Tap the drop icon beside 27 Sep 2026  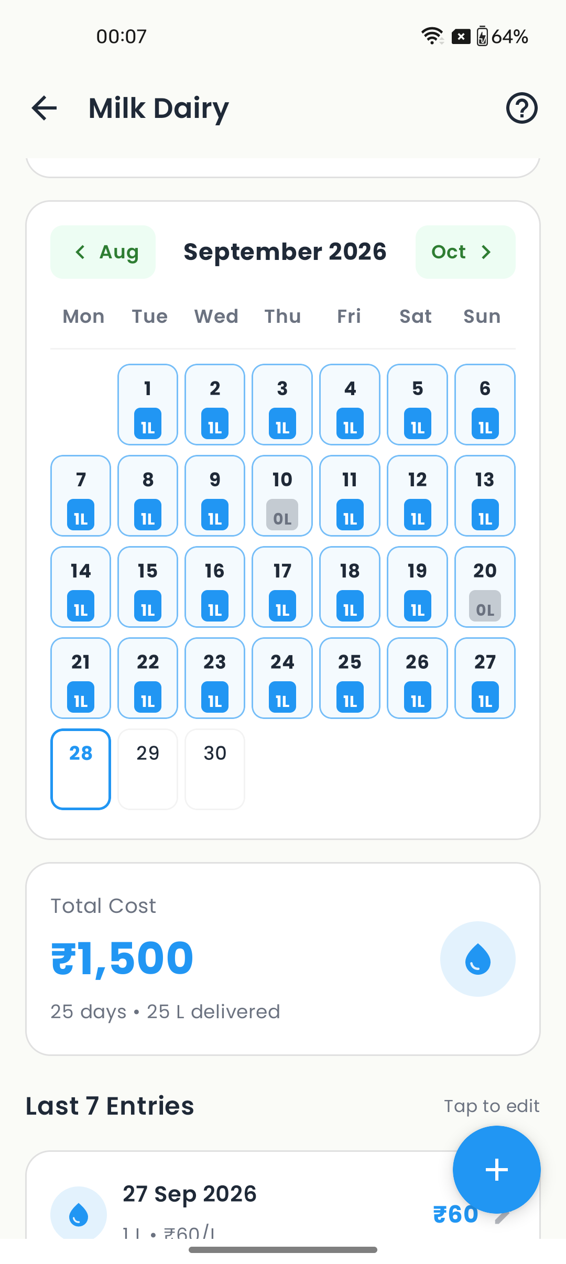click(79, 1214)
